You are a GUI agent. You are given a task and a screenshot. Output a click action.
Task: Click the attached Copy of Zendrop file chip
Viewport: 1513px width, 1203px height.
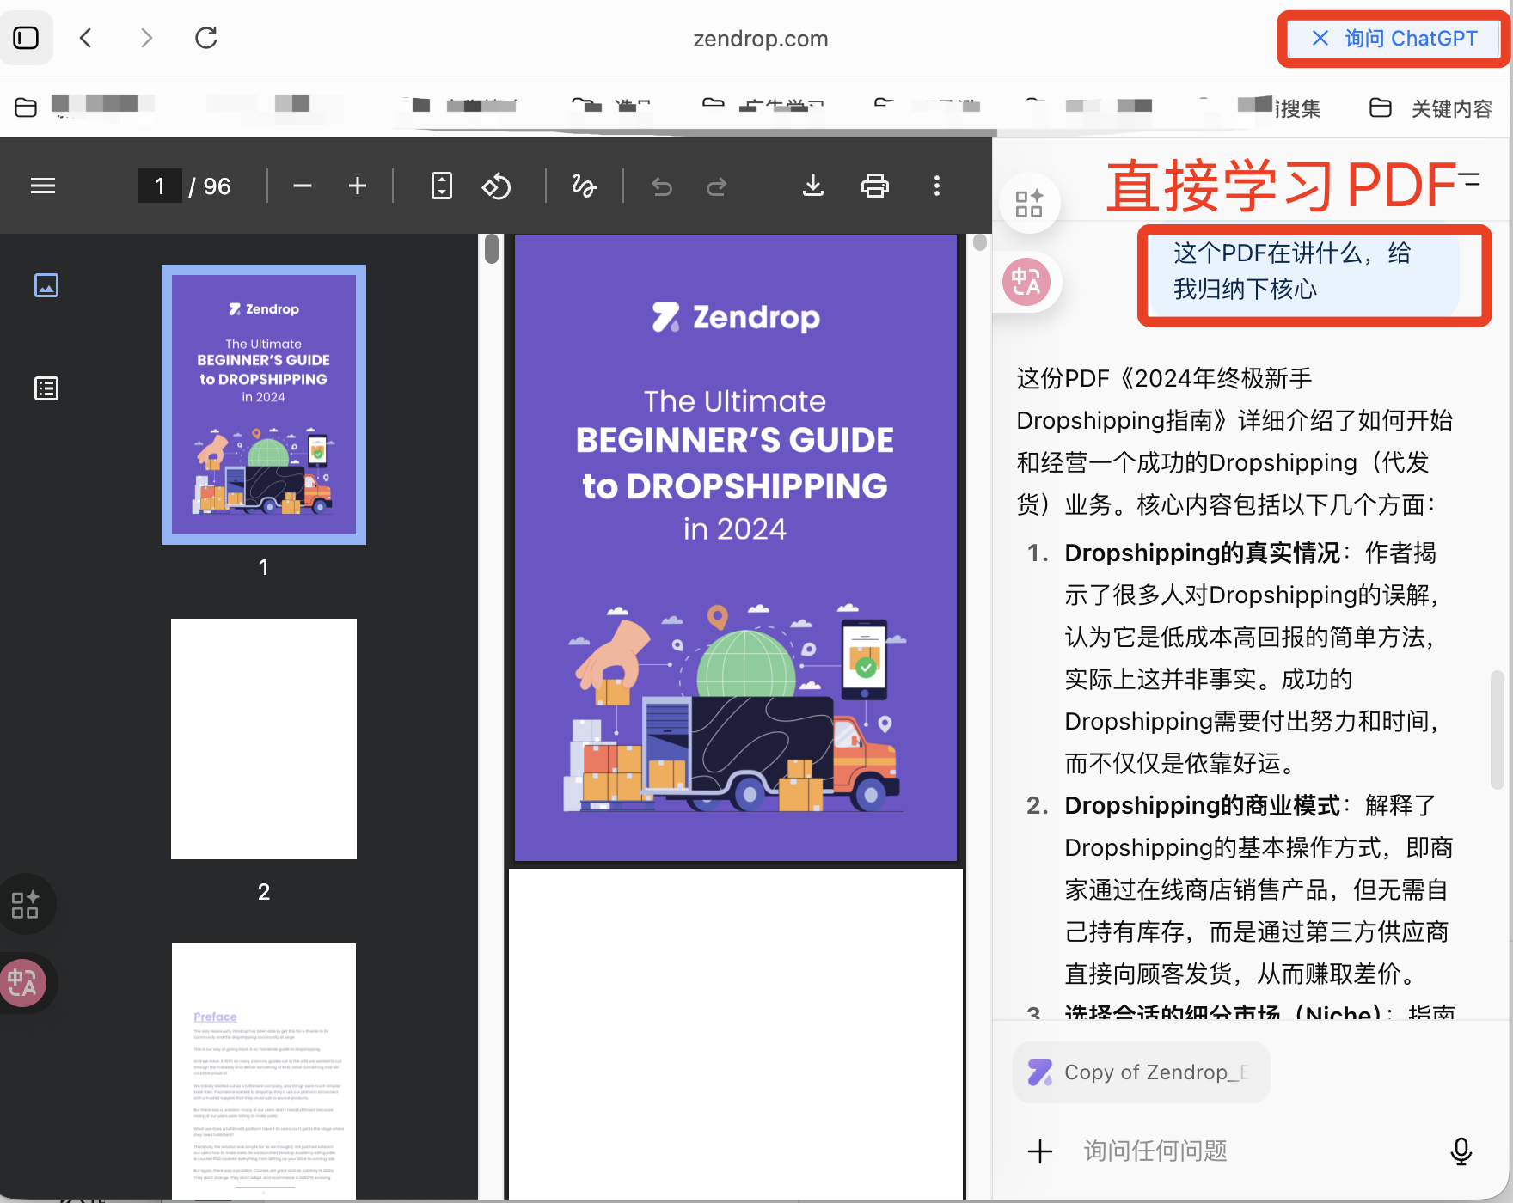pos(1141,1072)
